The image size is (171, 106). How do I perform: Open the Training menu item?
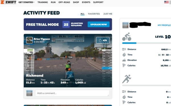[43, 2]
